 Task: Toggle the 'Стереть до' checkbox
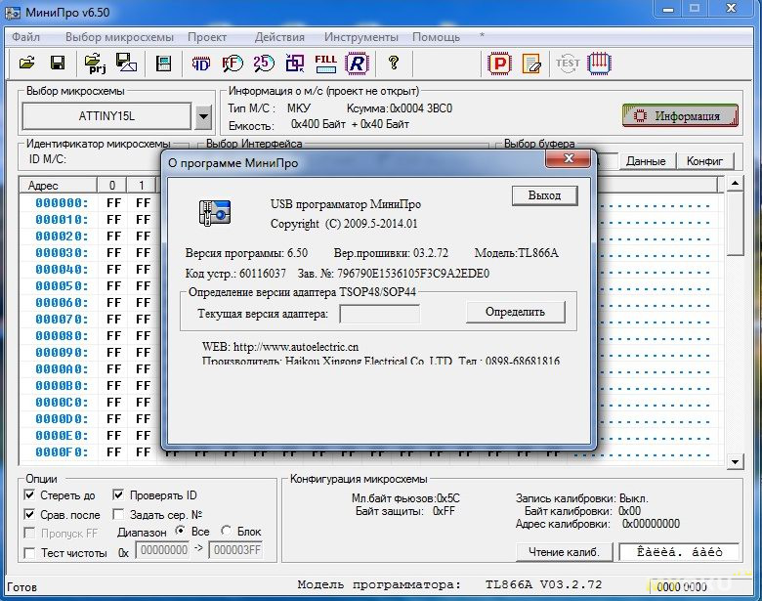29,495
